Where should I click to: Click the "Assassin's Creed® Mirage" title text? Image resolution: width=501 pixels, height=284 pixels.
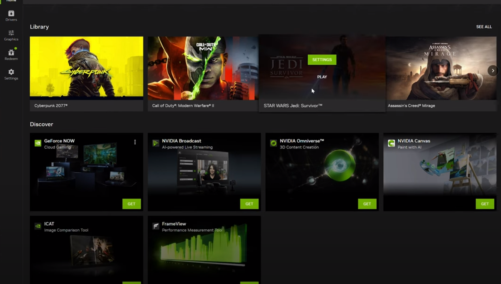click(x=411, y=106)
